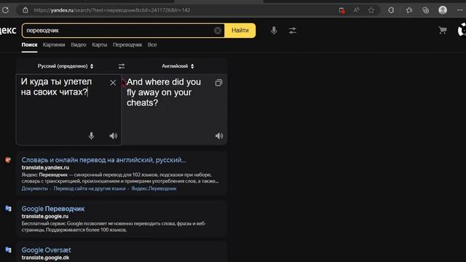
Task: Clear the Russian source text
Action: (x=113, y=82)
